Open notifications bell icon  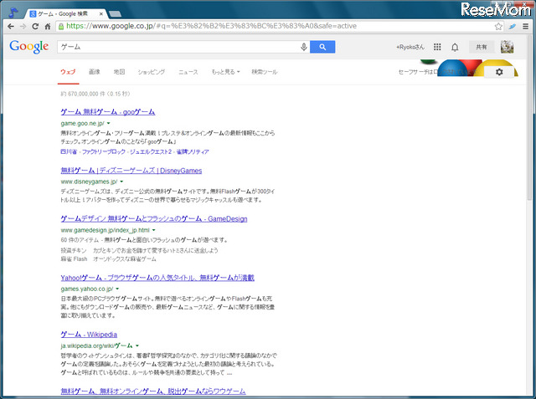(x=455, y=47)
